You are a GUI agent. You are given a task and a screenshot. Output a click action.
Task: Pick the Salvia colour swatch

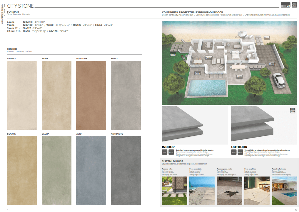click(56, 170)
